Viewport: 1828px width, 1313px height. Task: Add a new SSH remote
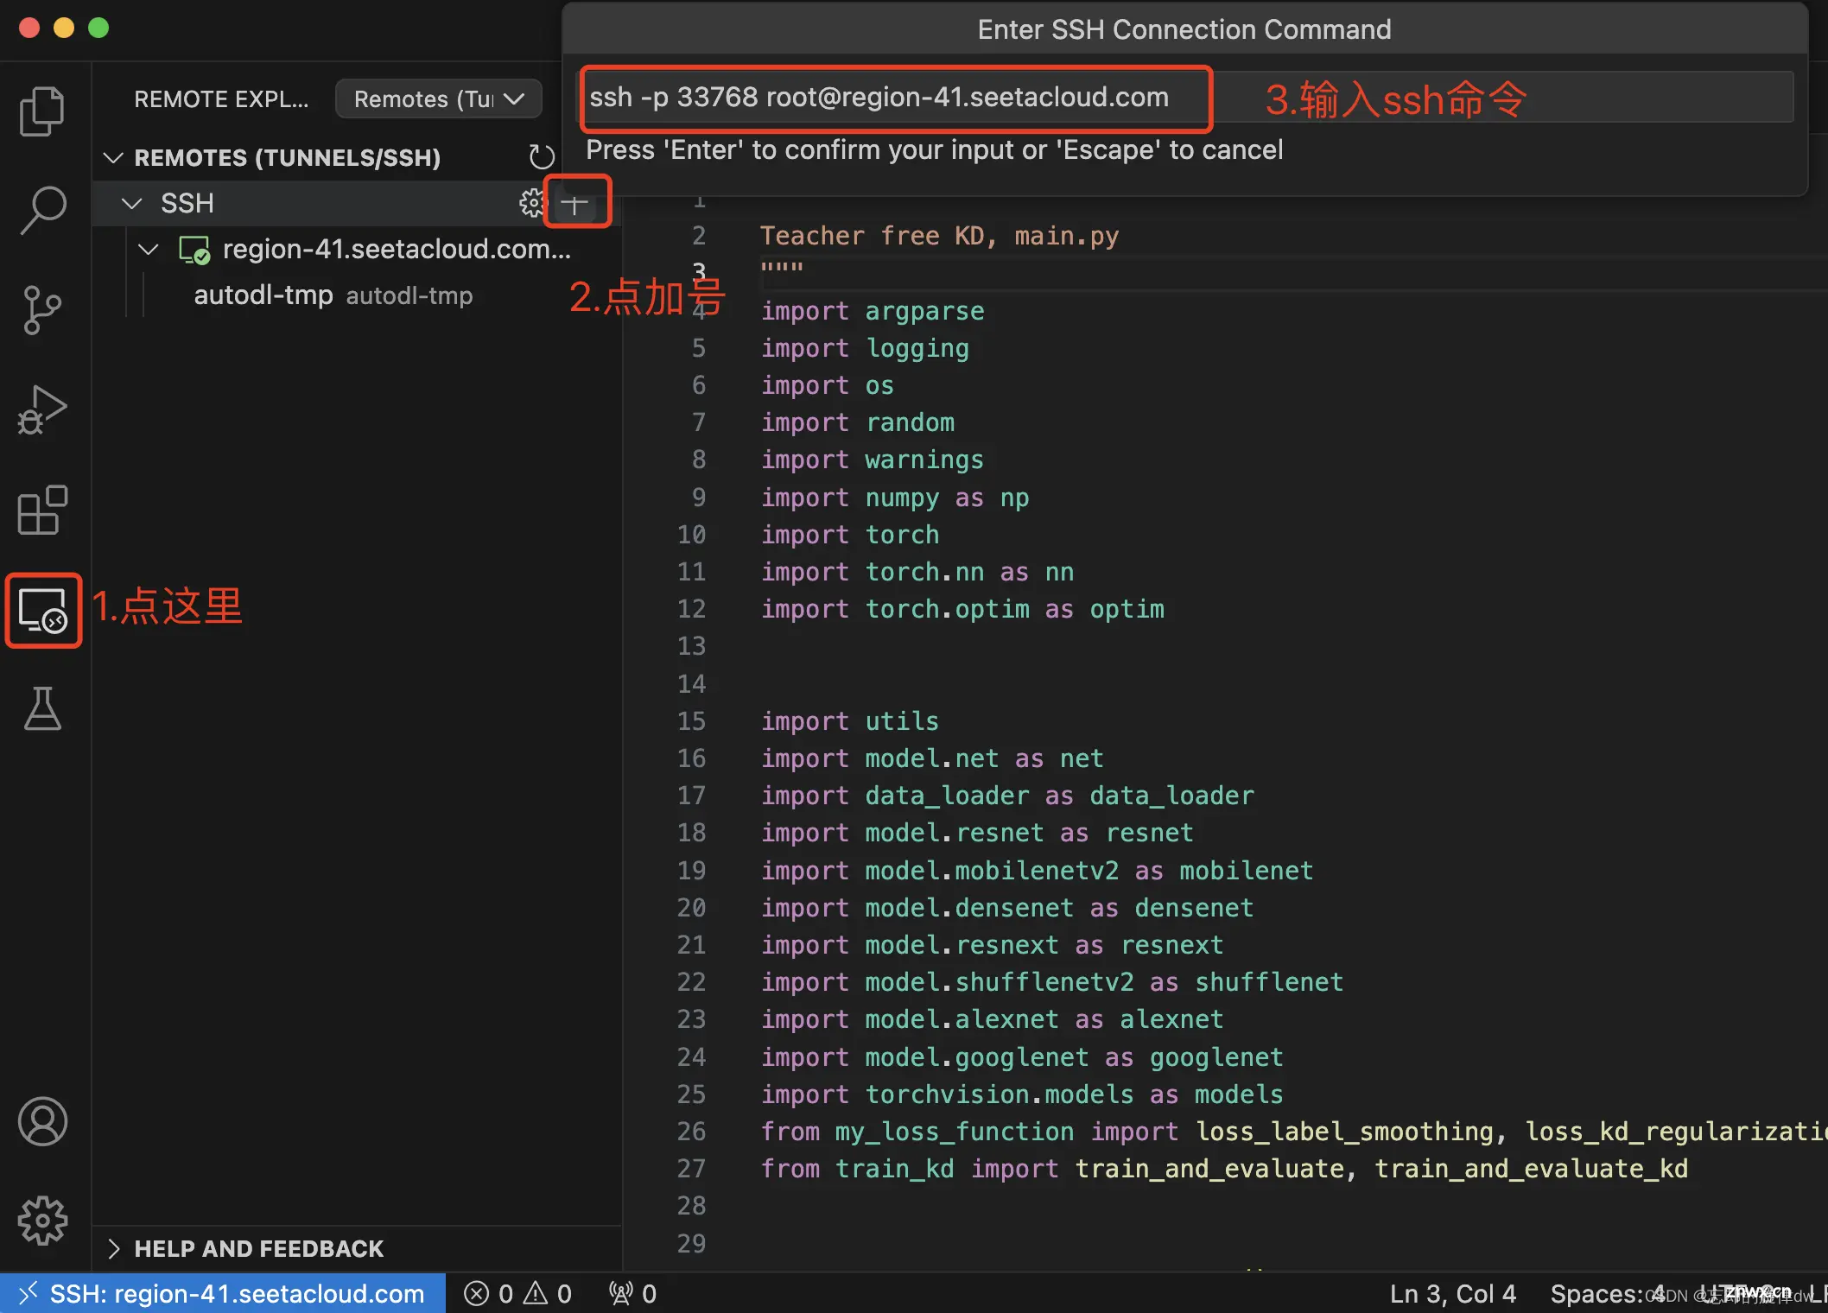coord(575,204)
